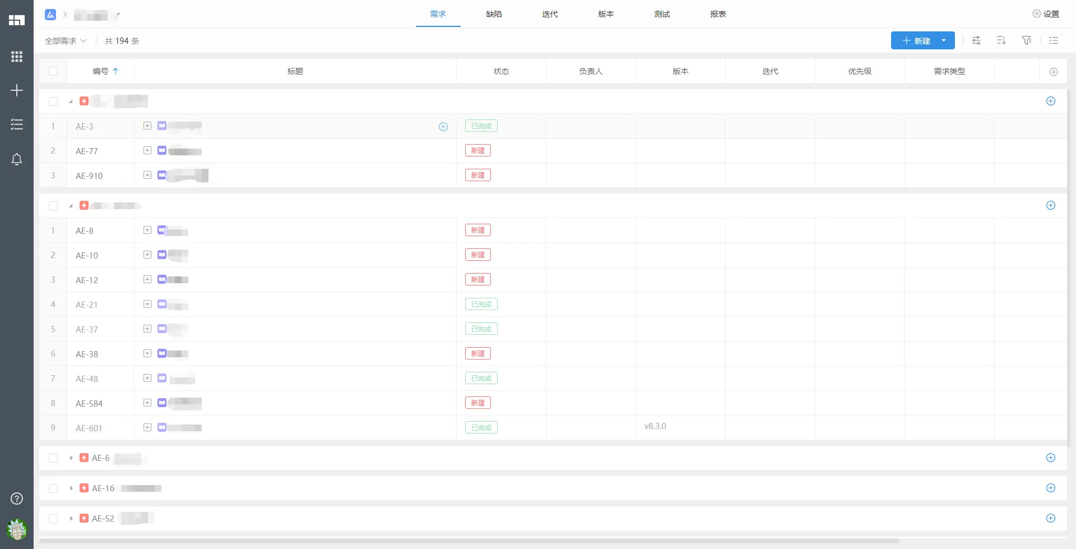The width and height of the screenshot is (1076, 549).
Task: Open notifications bell
Action: tap(17, 159)
